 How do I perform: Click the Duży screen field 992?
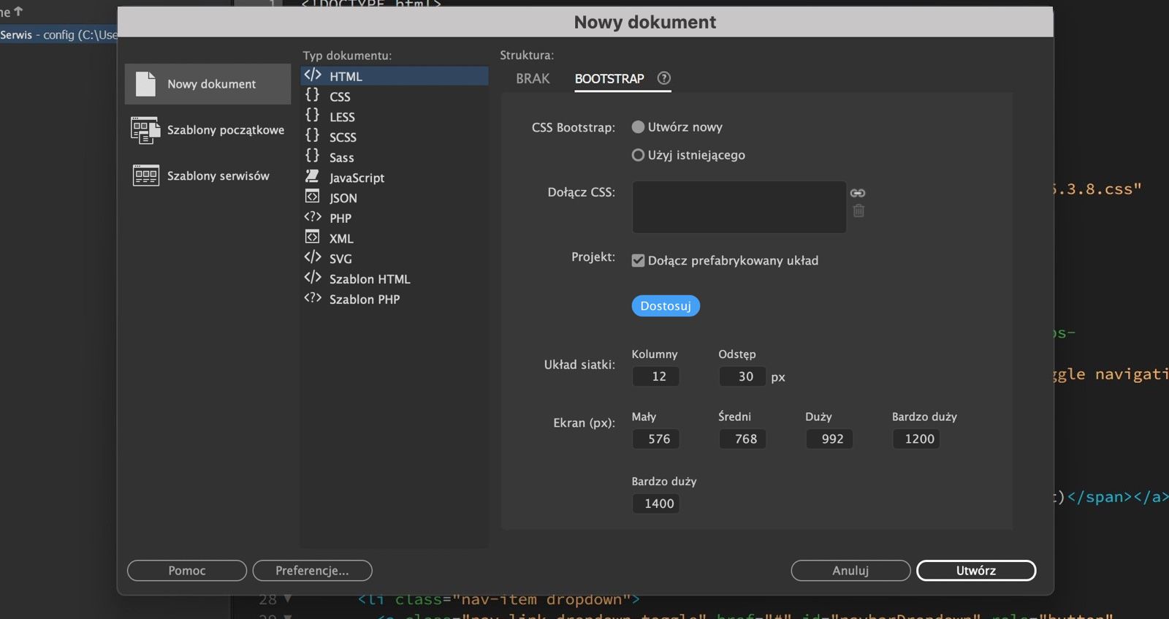(x=829, y=439)
